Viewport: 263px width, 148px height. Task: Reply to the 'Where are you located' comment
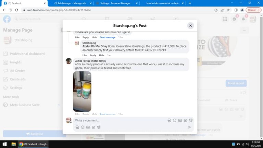pyautogui.click(x=85, y=37)
